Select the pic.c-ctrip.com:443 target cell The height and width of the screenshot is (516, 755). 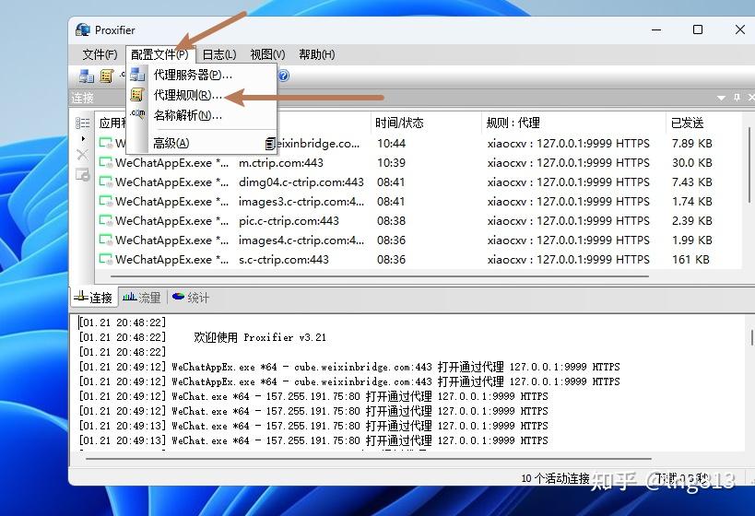[x=289, y=220]
